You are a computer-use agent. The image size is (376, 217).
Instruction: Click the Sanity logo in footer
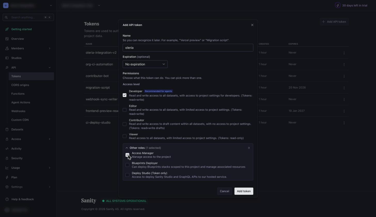point(89,201)
